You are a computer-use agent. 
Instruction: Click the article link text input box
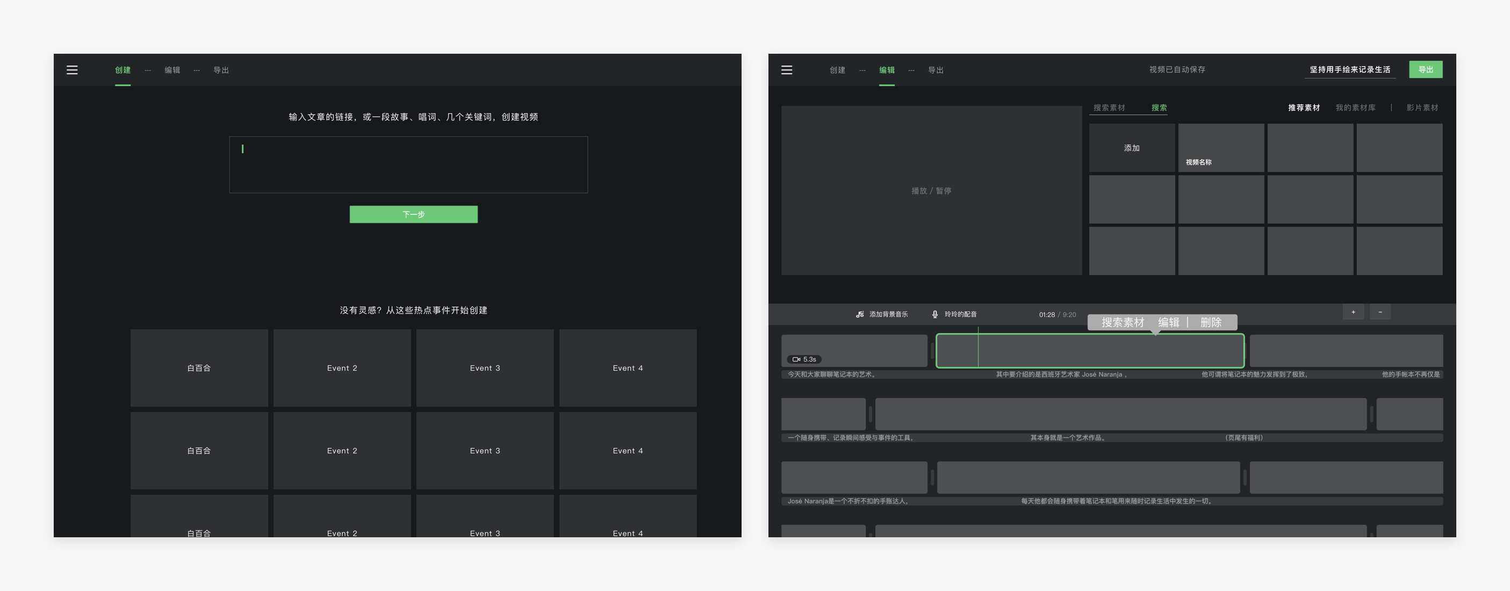[408, 165]
